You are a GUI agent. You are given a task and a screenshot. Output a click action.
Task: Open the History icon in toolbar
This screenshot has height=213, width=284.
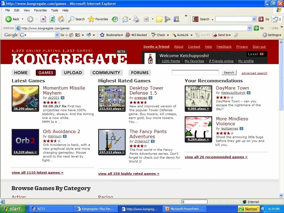click(x=115, y=19)
